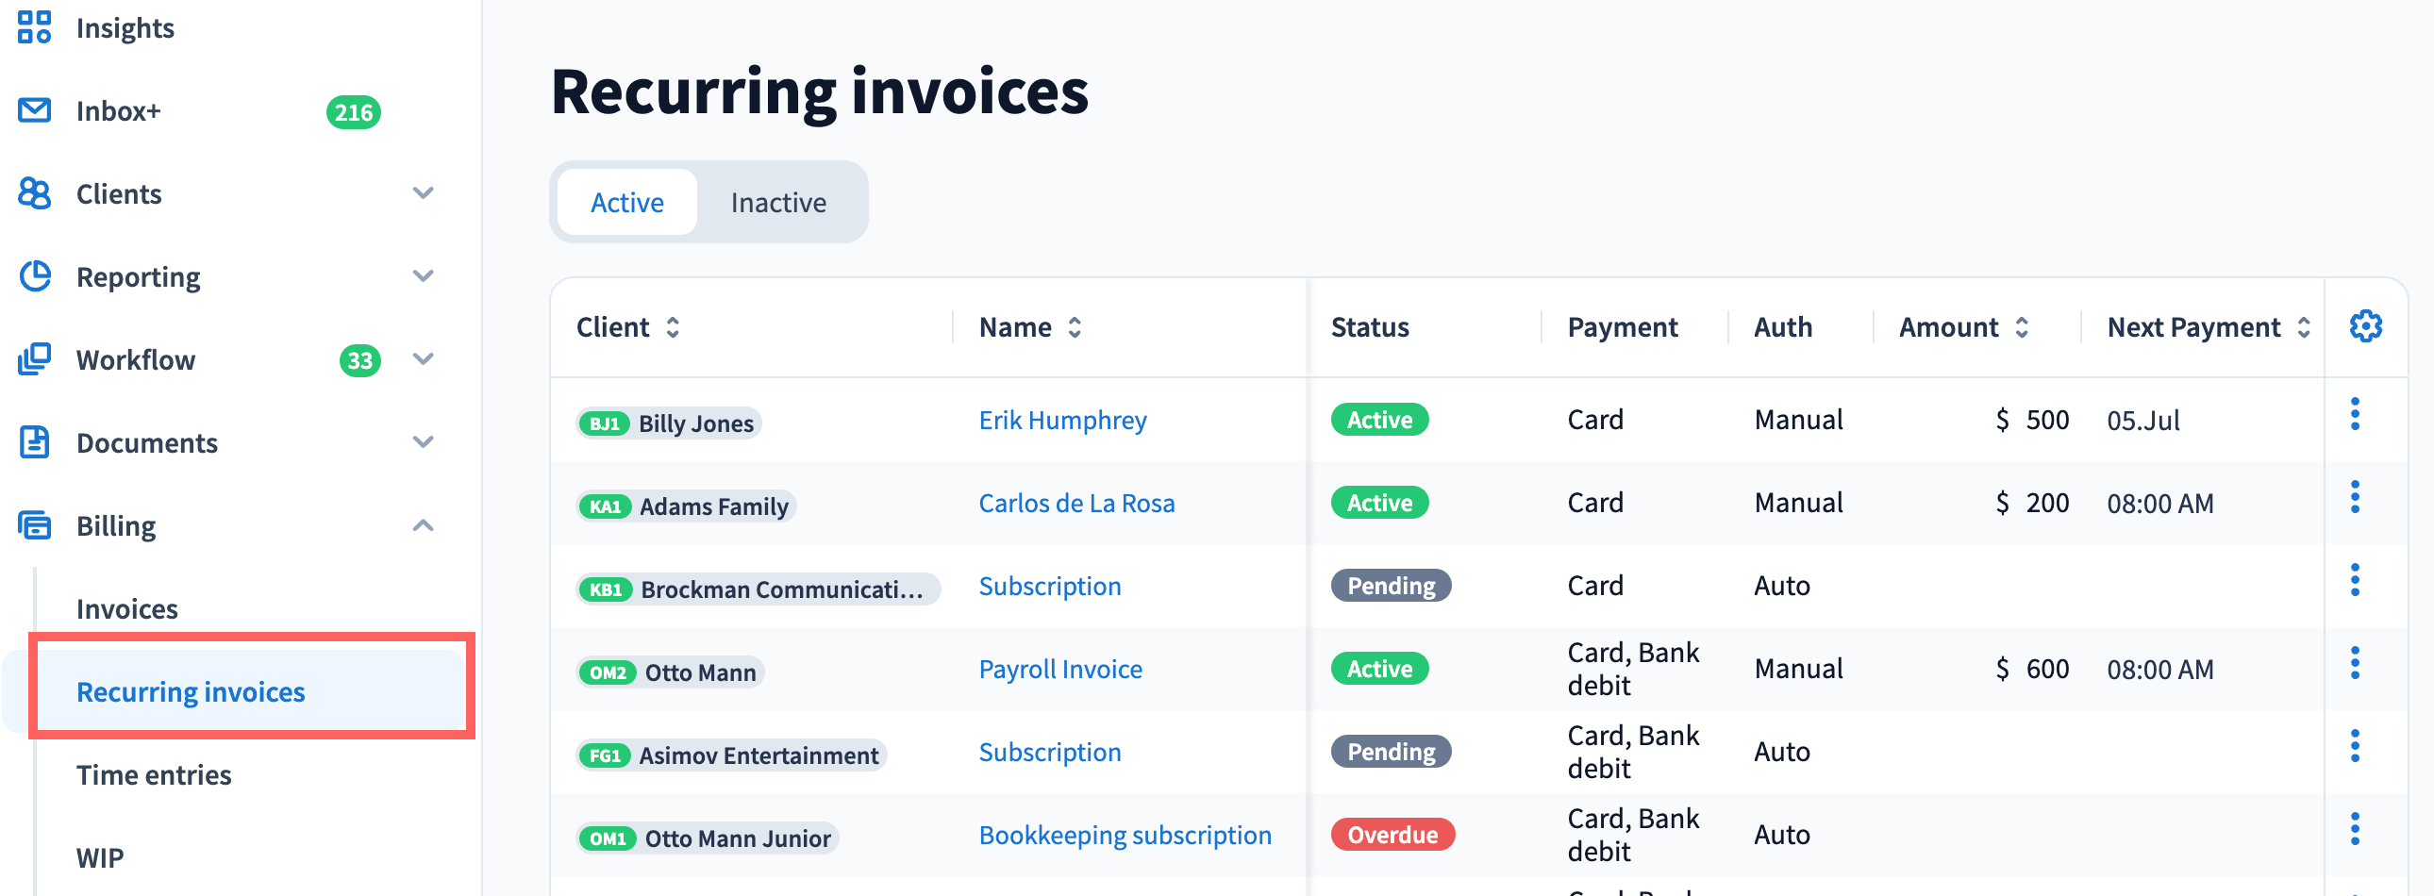The height and width of the screenshot is (896, 2434).
Task: Expand the Workflow sidebar section
Action: (x=424, y=359)
